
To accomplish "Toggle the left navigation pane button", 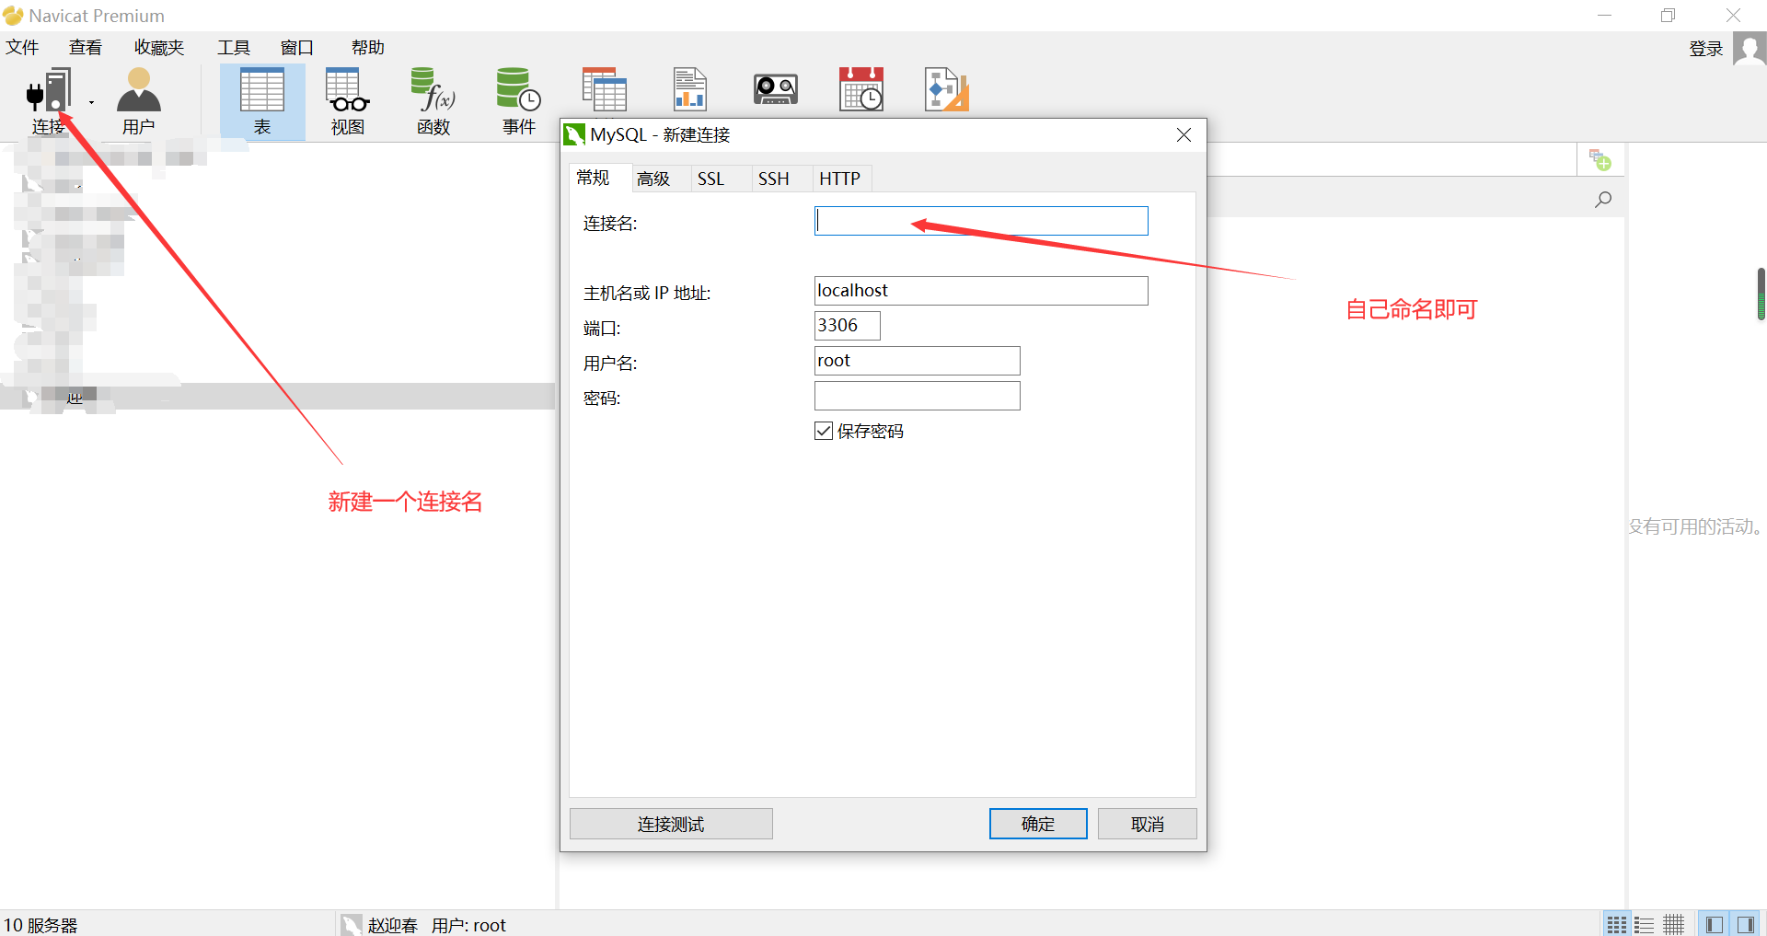I will coord(1714,924).
